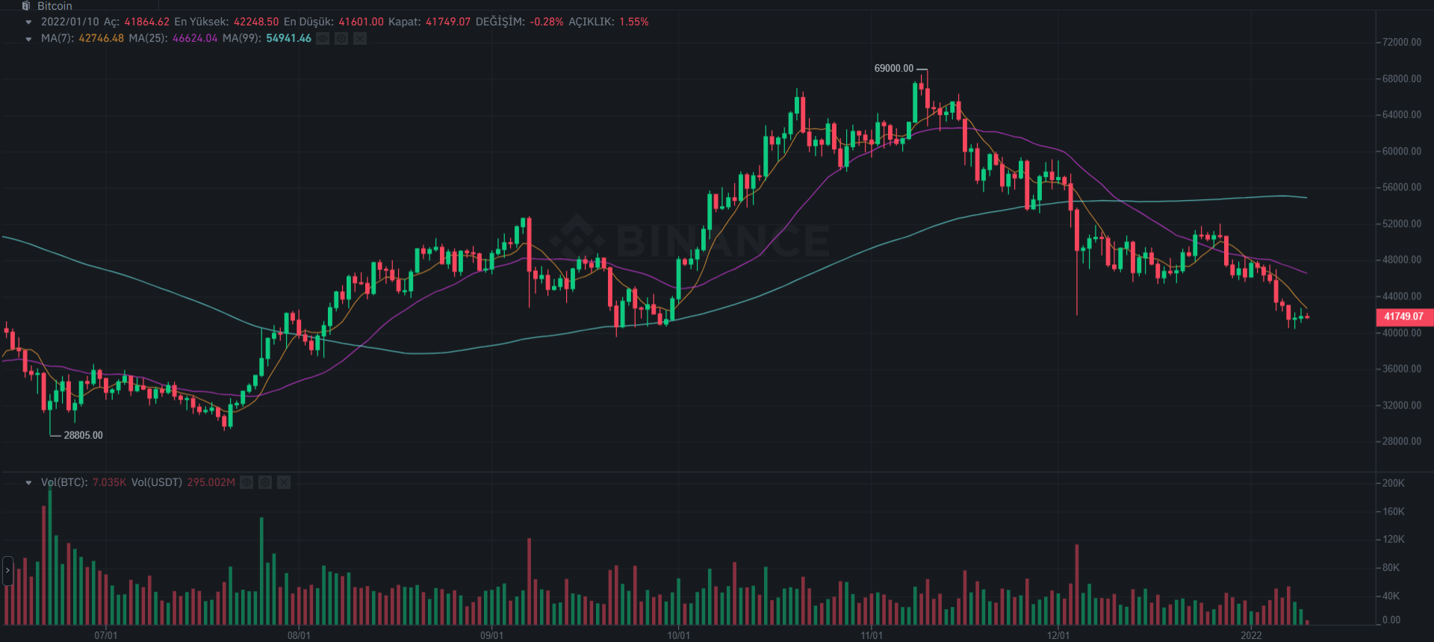Click the 12/01 date on time axis

point(1058,635)
